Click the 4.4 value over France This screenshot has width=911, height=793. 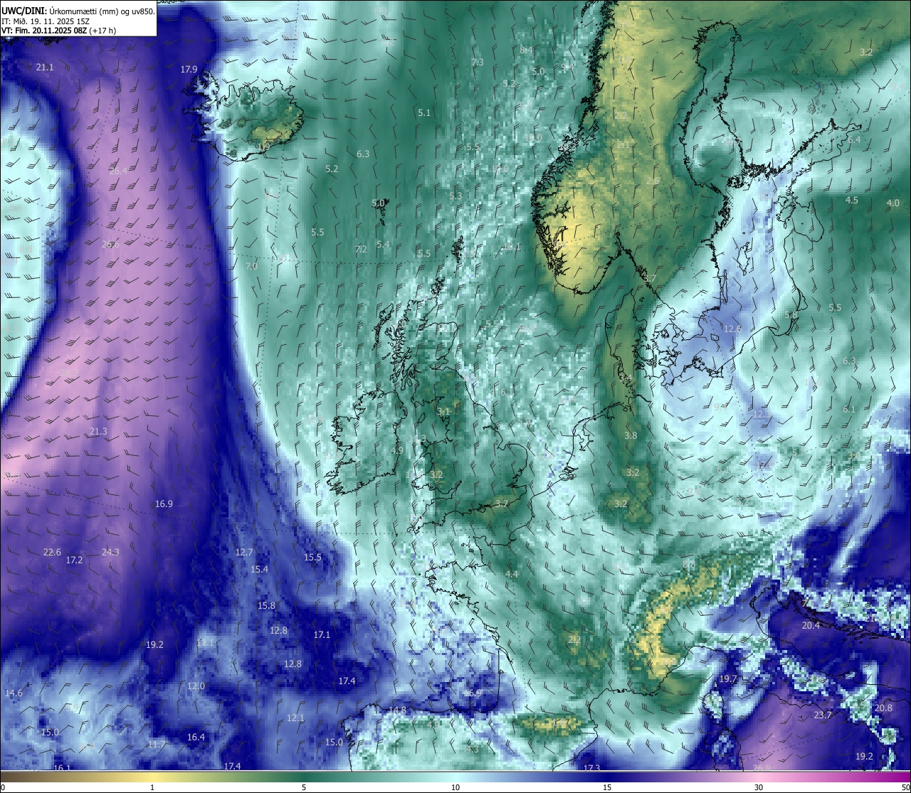[x=512, y=574]
